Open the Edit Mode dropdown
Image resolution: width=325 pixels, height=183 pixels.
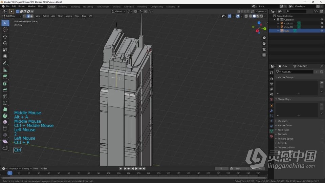pyautogui.click(x=12, y=16)
